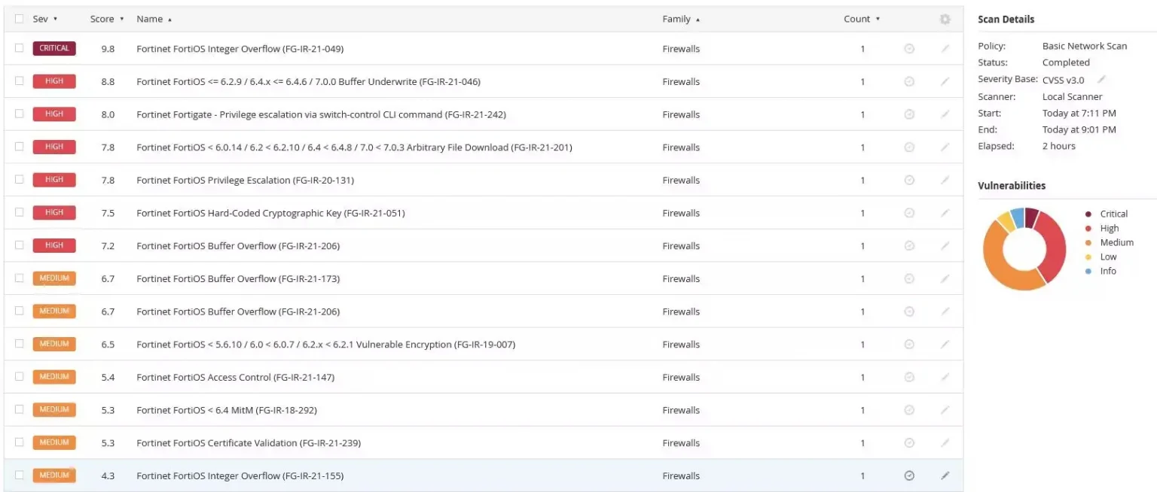This screenshot has height=492, width=1157.
Task: Toggle the select-all checkbox in table header
Action: click(x=20, y=20)
